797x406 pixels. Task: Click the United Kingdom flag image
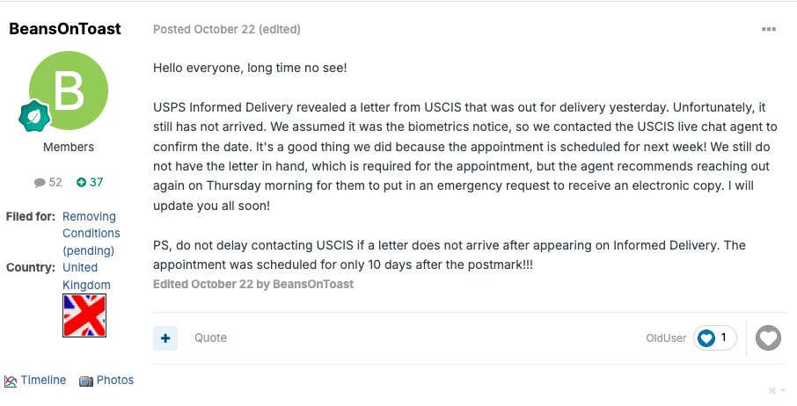(x=84, y=315)
